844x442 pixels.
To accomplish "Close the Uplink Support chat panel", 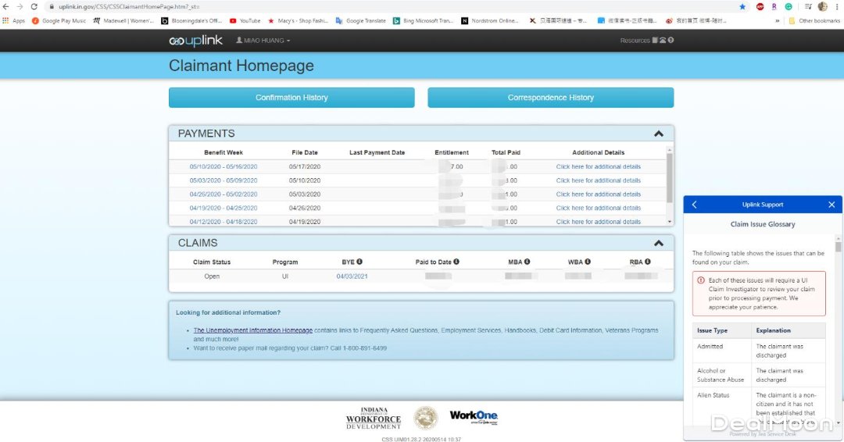I will click(831, 205).
